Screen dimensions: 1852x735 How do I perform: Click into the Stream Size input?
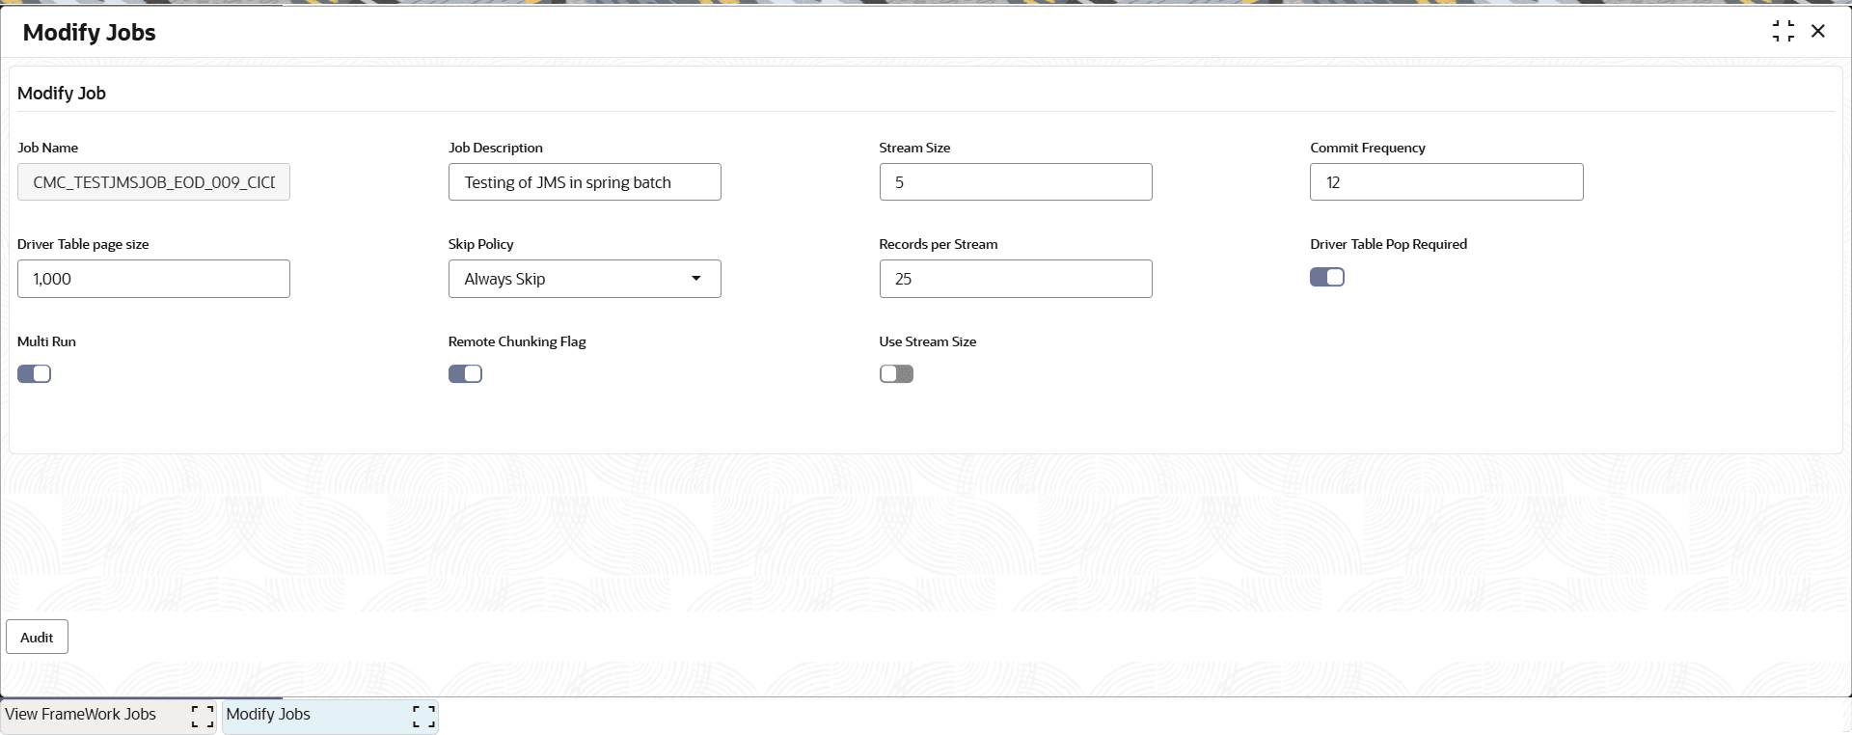point(1016,182)
